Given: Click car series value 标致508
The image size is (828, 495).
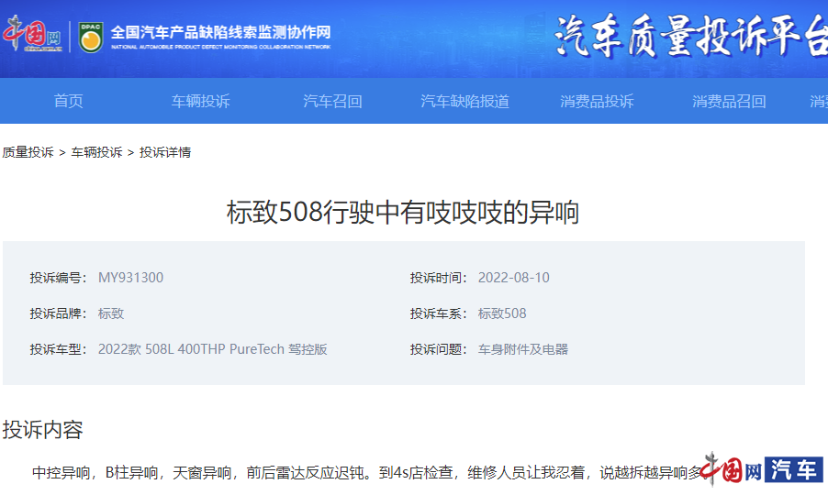Looking at the screenshot, I should click(502, 313).
